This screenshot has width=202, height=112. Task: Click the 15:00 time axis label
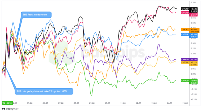point(185,103)
